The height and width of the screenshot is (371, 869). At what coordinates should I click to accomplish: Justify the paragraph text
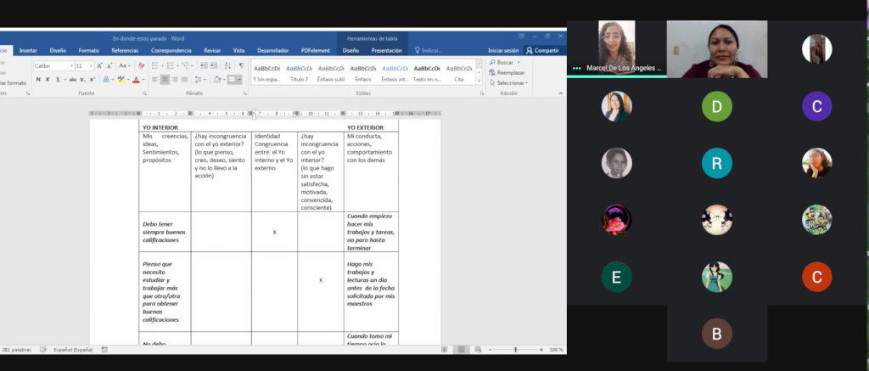point(184,79)
